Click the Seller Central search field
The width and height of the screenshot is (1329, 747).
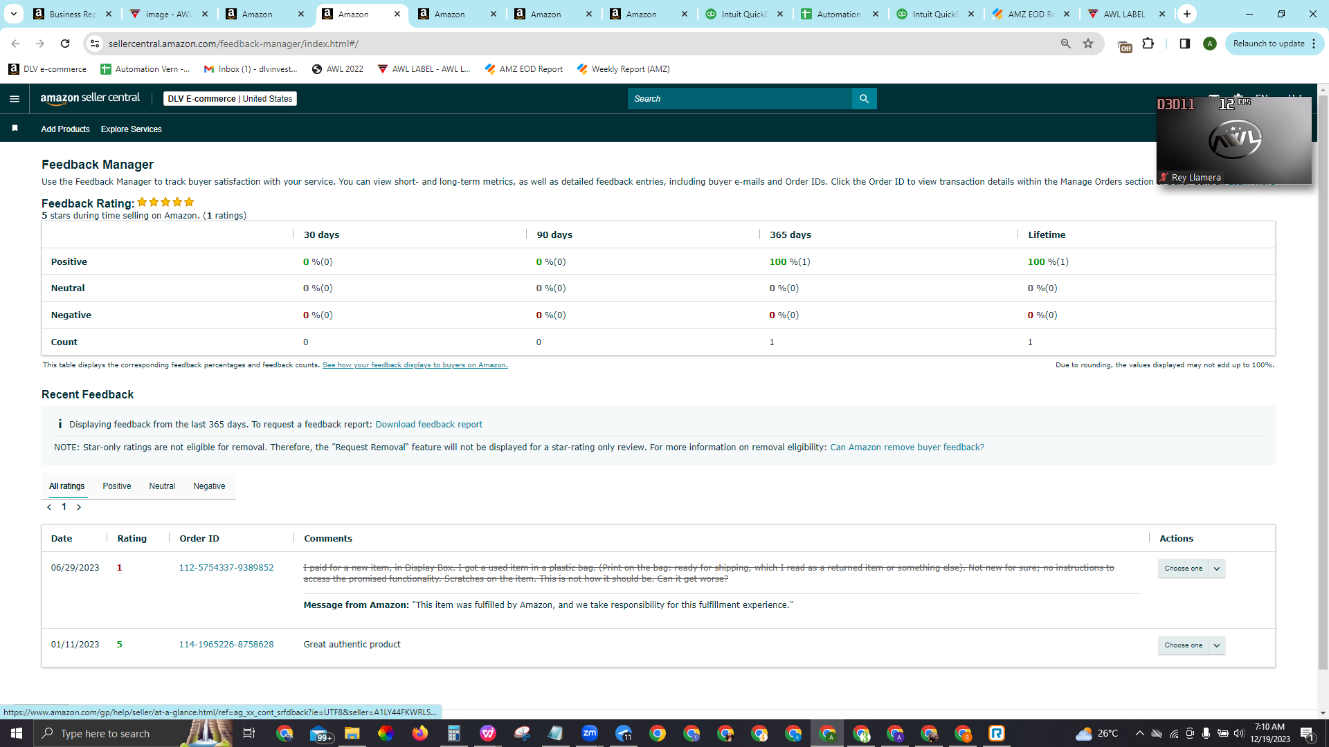pos(739,99)
